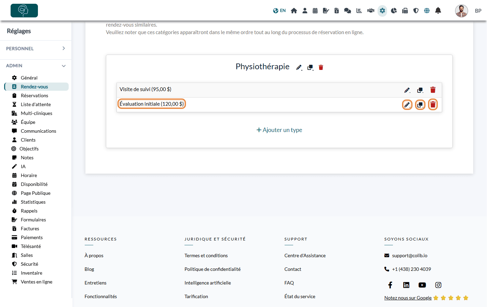Viewport: 492px width, 307px height.
Task: Open the person icon in top bar
Action: (x=305, y=11)
